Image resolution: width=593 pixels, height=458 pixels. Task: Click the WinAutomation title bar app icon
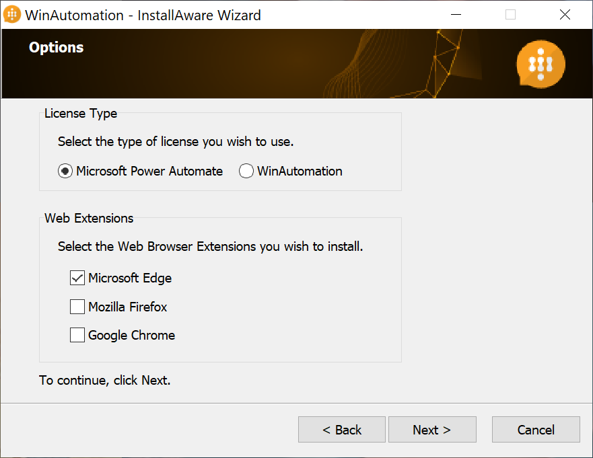pyautogui.click(x=12, y=15)
